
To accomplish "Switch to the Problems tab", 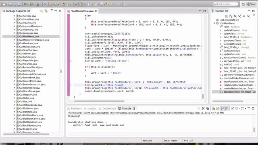I will tap(74, 108).
